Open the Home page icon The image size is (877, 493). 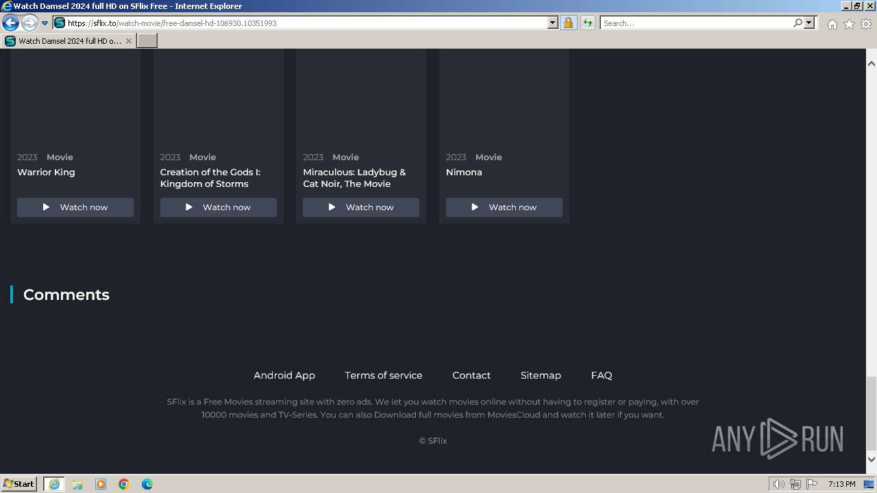(x=832, y=24)
